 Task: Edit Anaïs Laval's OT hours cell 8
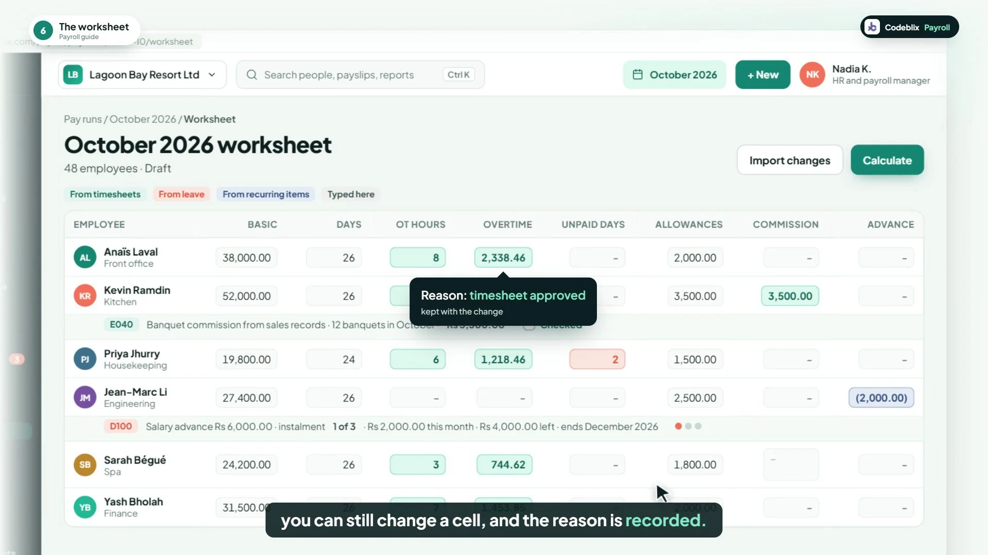[x=418, y=257]
